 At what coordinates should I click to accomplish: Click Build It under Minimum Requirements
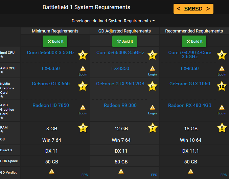pyautogui.click(x=55, y=41)
